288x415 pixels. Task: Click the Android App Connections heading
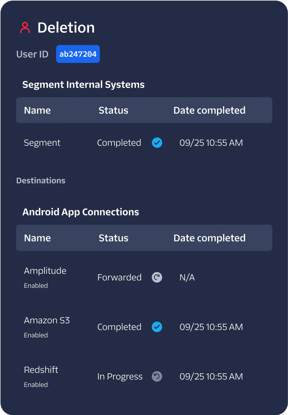[81, 212]
